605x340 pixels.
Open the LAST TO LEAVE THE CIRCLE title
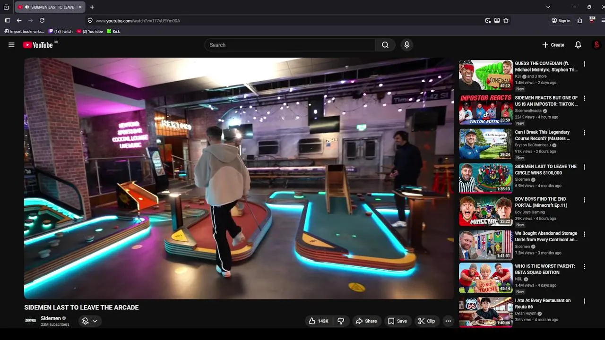[545, 170]
